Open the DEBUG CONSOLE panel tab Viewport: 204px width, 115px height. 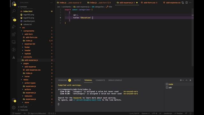115,80
